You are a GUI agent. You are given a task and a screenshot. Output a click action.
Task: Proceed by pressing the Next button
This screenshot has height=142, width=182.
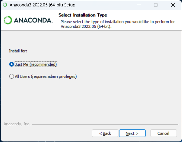(132, 133)
